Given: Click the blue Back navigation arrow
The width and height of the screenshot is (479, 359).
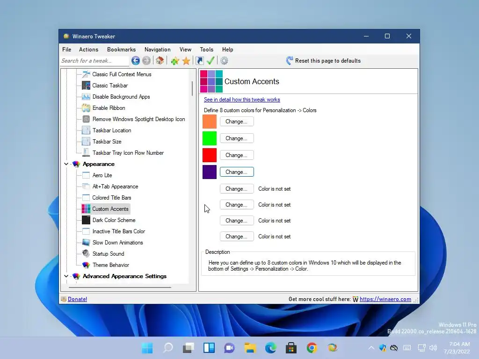Looking at the screenshot, I should coord(136,61).
